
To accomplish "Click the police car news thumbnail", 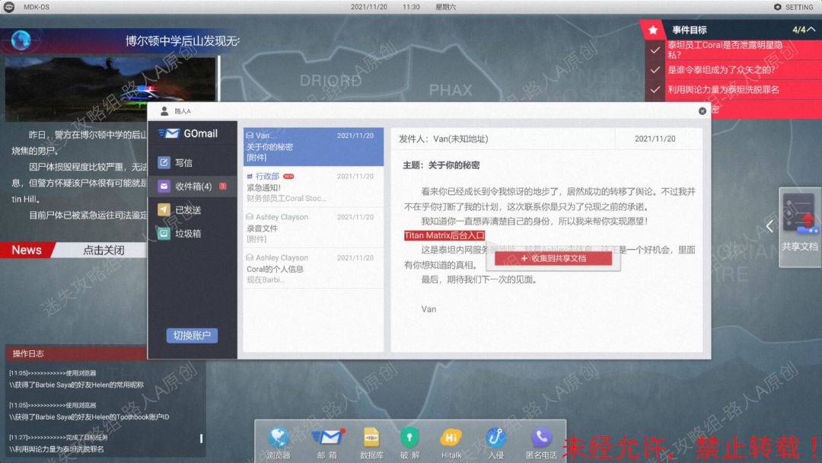I will 110,88.
